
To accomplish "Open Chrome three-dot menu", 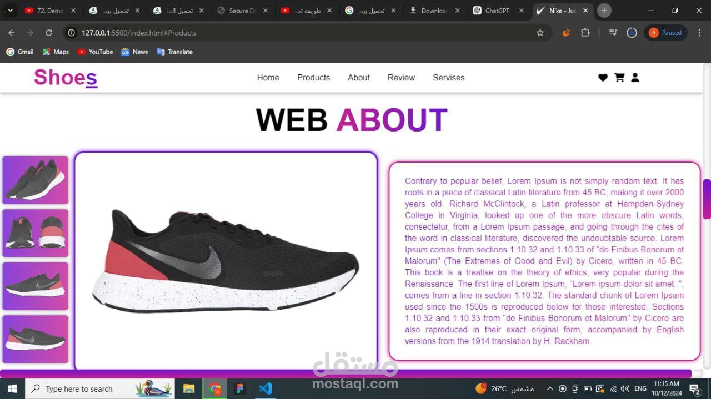I will pyautogui.click(x=699, y=33).
